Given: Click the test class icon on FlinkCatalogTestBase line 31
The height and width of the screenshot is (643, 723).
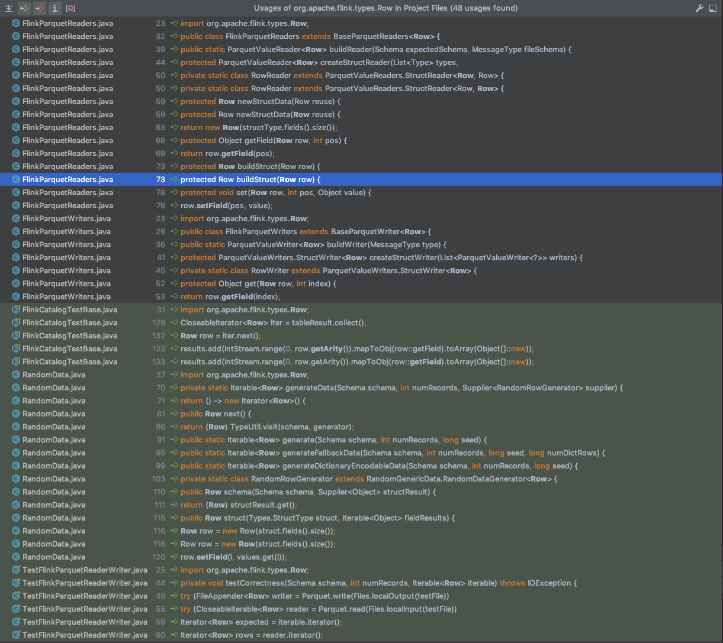Looking at the screenshot, I should click(16, 310).
